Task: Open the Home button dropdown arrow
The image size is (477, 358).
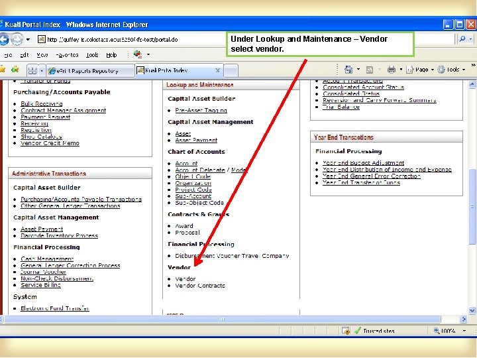Action: coord(358,70)
